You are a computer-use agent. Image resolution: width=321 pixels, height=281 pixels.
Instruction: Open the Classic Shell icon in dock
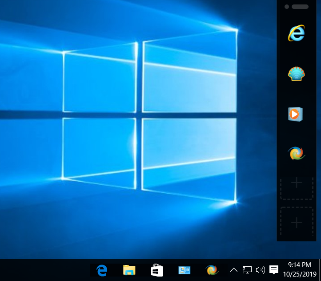pos(296,73)
